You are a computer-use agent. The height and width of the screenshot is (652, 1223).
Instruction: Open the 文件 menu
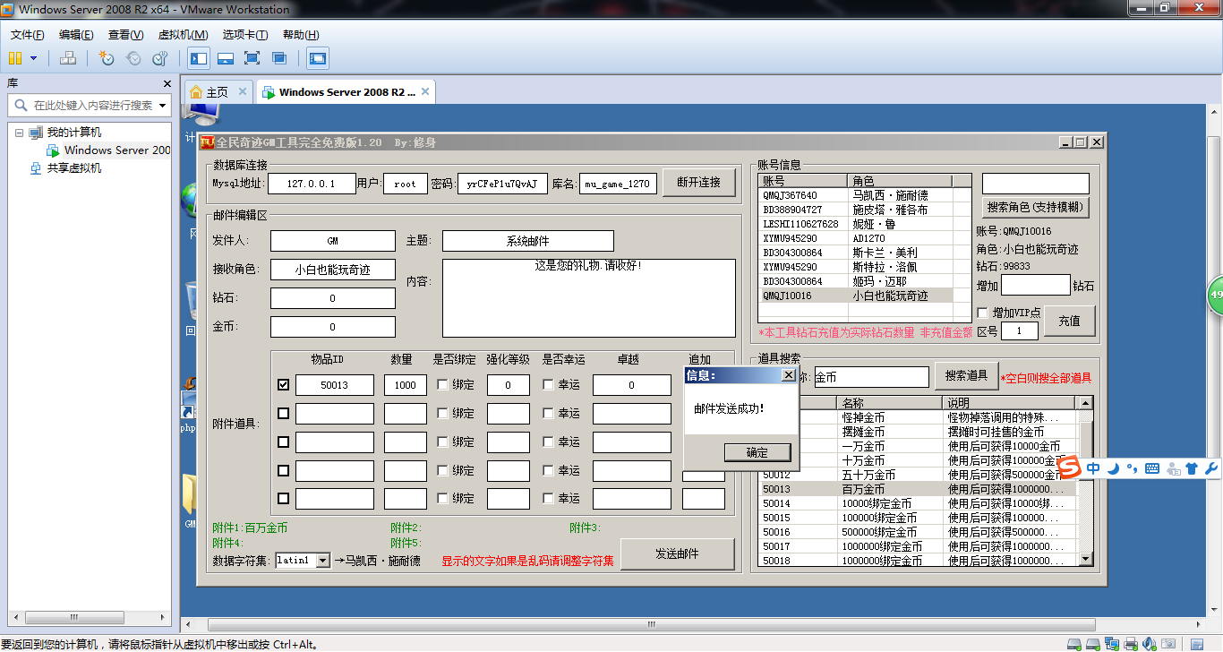click(28, 35)
